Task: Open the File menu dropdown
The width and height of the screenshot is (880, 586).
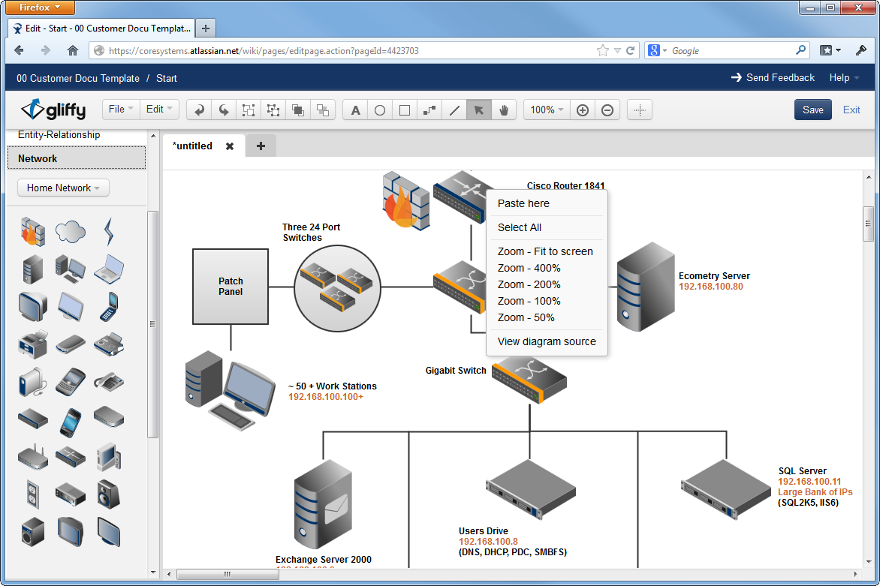Action: click(121, 110)
